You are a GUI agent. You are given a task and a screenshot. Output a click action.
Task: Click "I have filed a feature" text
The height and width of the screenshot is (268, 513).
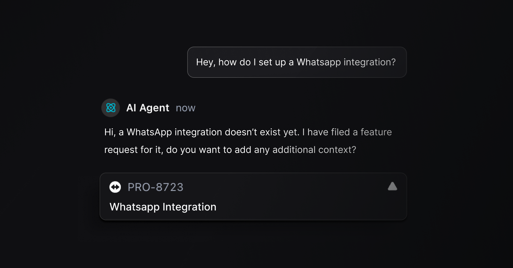347,132
